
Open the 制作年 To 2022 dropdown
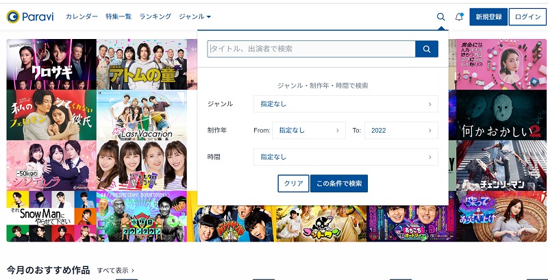(x=401, y=131)
